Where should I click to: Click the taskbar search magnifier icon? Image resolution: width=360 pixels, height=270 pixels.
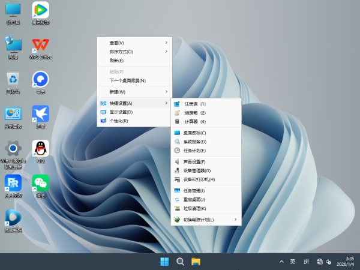pyautogui.click(x=180, y=262)
